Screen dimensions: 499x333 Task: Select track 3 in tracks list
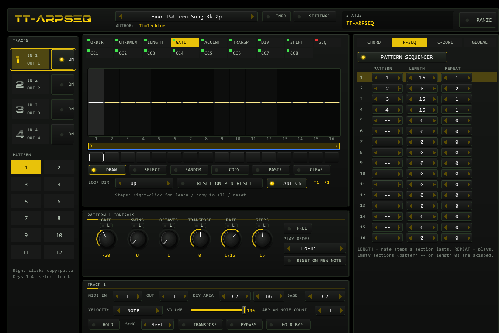coord(30,109)
